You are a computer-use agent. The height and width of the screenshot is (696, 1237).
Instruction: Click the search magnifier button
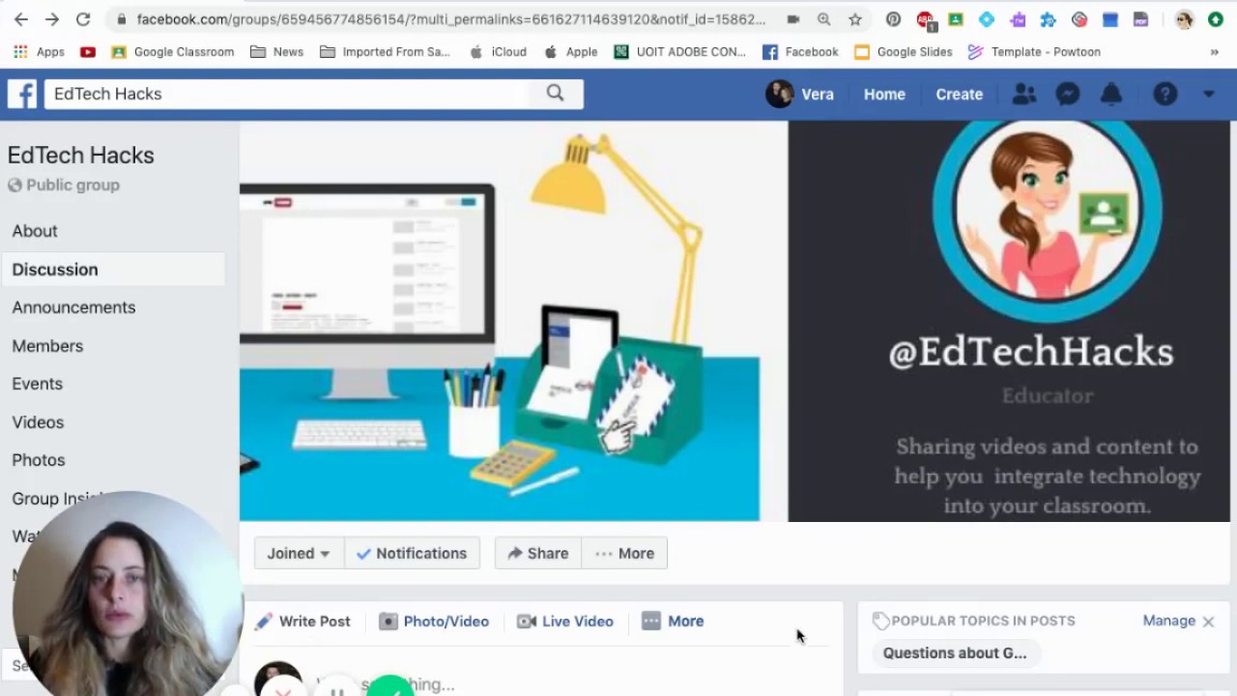(x=555, y=93)
